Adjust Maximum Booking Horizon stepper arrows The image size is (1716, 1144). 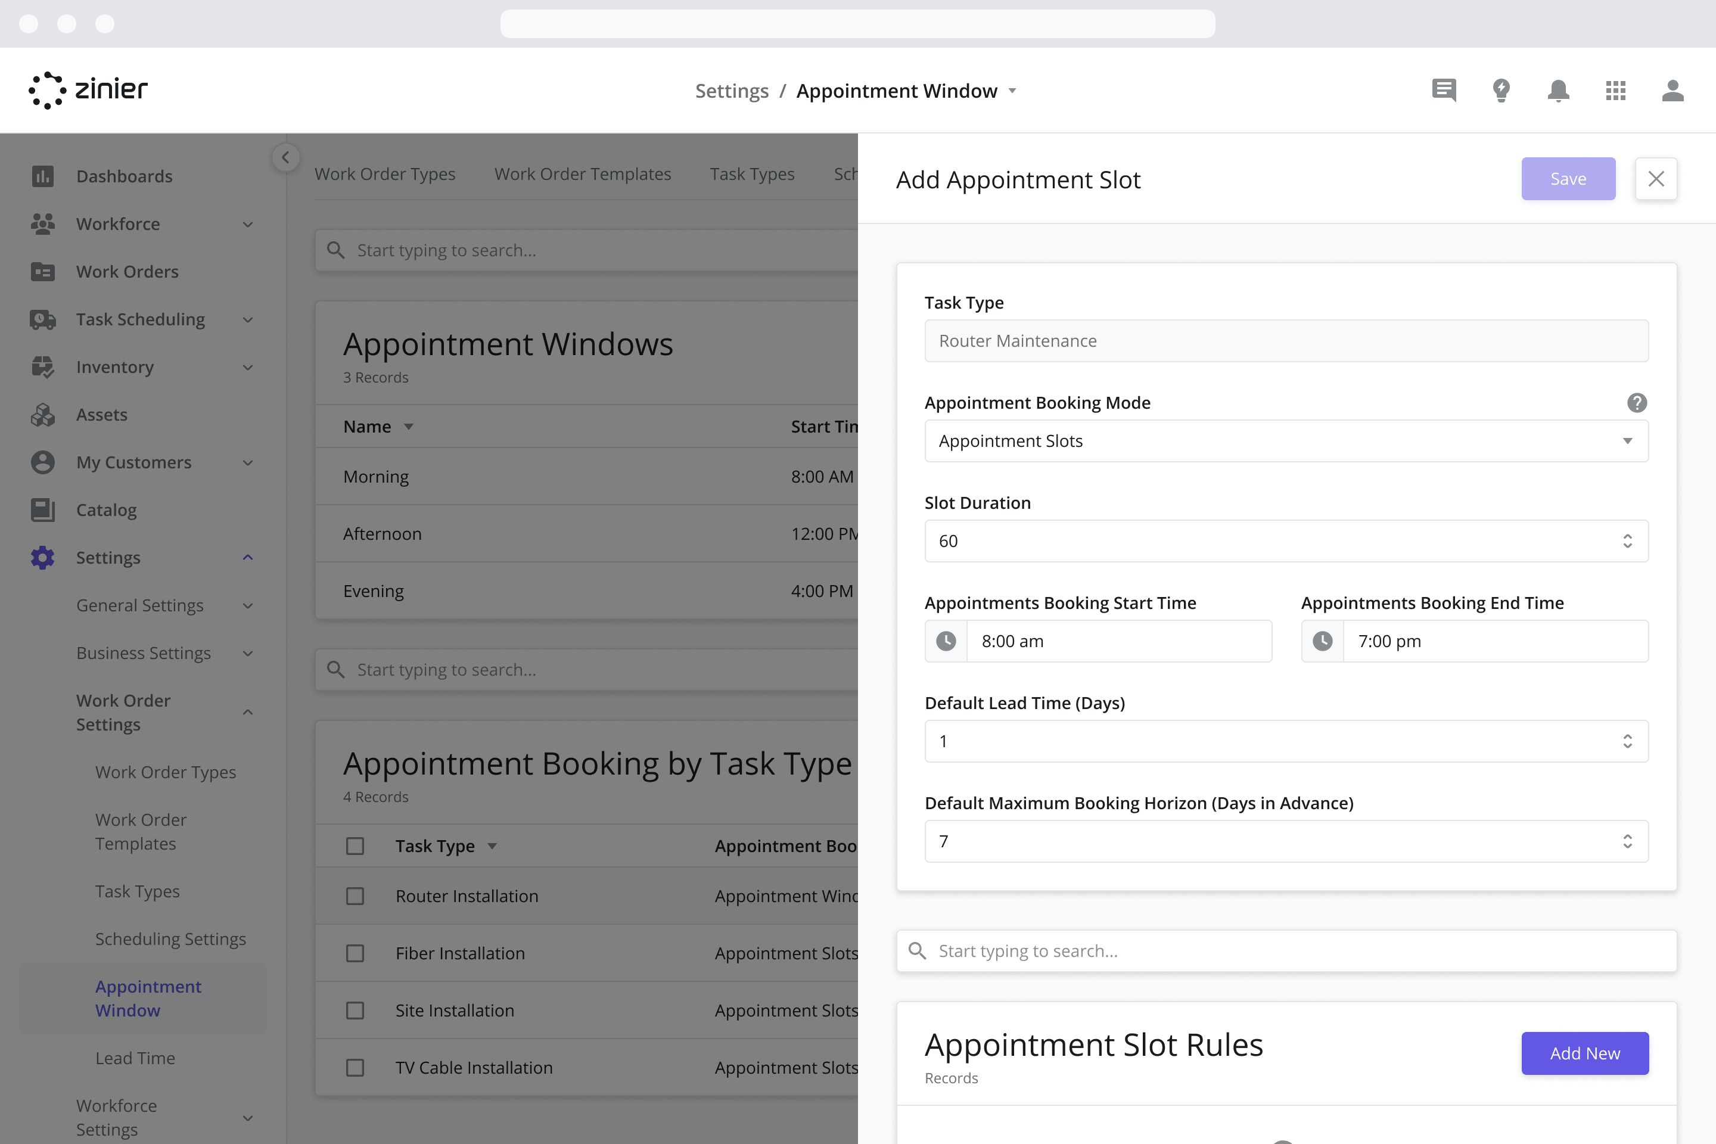[1627, 841]
